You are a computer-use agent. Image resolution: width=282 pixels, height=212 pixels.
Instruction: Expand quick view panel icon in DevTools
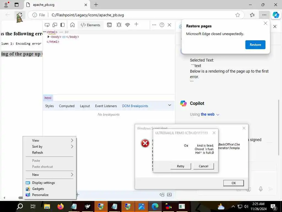[x=169, y=195]
